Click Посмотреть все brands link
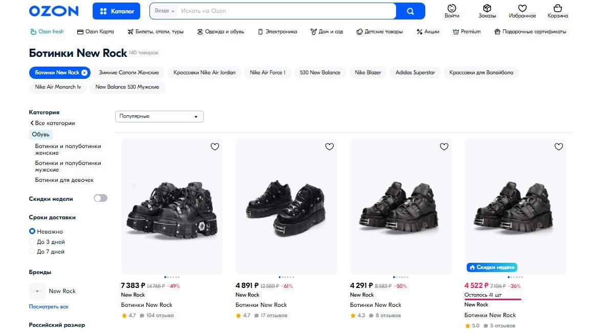Viewport: 589px width, 333px height. coord(49,307)
